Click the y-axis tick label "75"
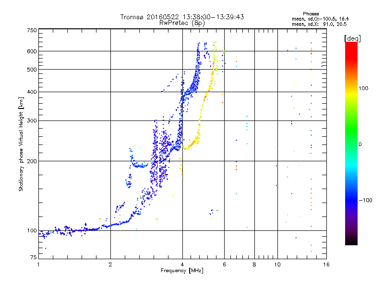The width and height of the screenshot is (384, 288). tap(34, 257)
